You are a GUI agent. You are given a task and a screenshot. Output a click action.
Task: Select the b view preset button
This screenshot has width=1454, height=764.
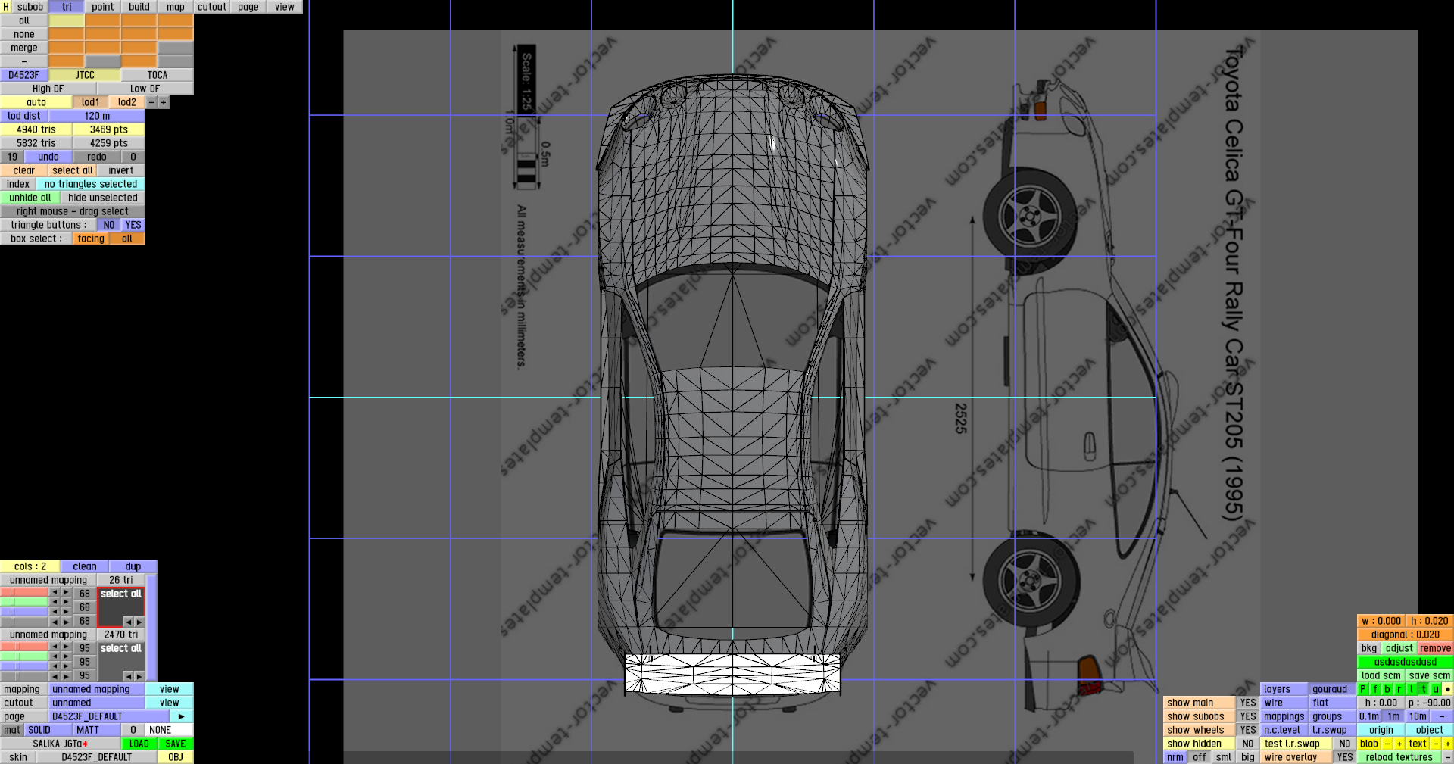(x=1387, y=689)
